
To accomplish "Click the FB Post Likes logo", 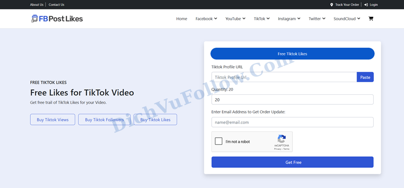I will (x=57, y=19).
